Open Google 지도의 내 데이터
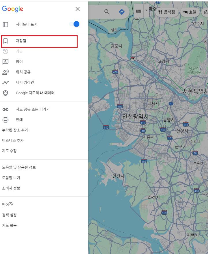The image size is (208, 254). click(44, 93)
